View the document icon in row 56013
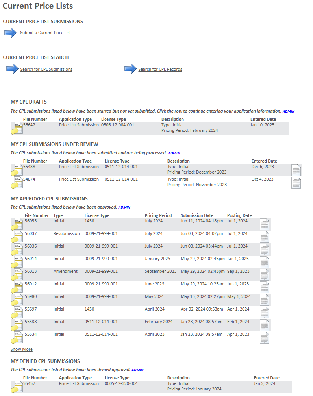The image size is (313, 396). click(265, 275)
